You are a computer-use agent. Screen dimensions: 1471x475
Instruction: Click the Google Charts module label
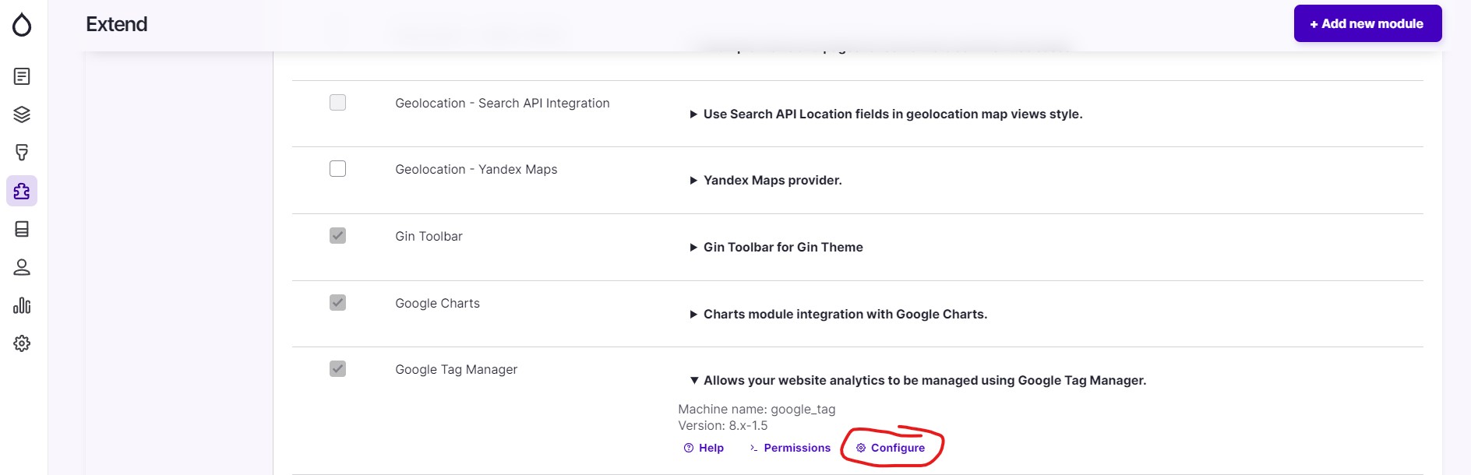pyautogui.click(x=437, y=303)
